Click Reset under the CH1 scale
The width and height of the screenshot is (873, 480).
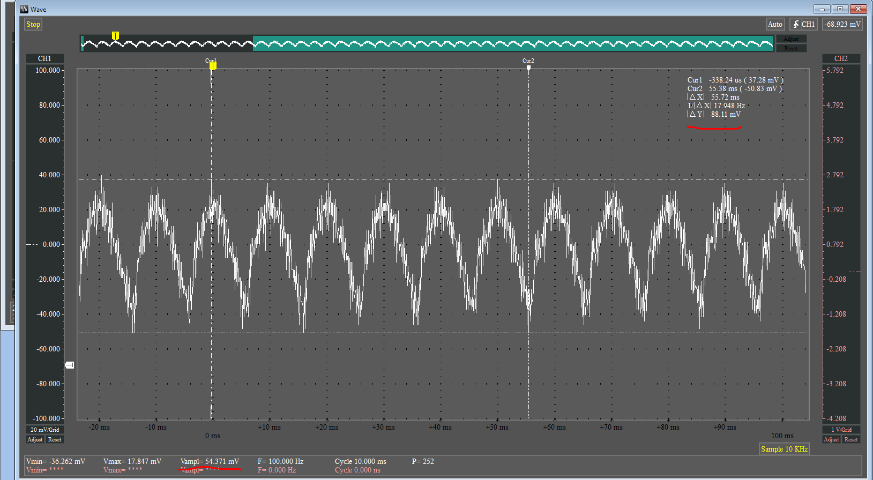coord(55,439)
